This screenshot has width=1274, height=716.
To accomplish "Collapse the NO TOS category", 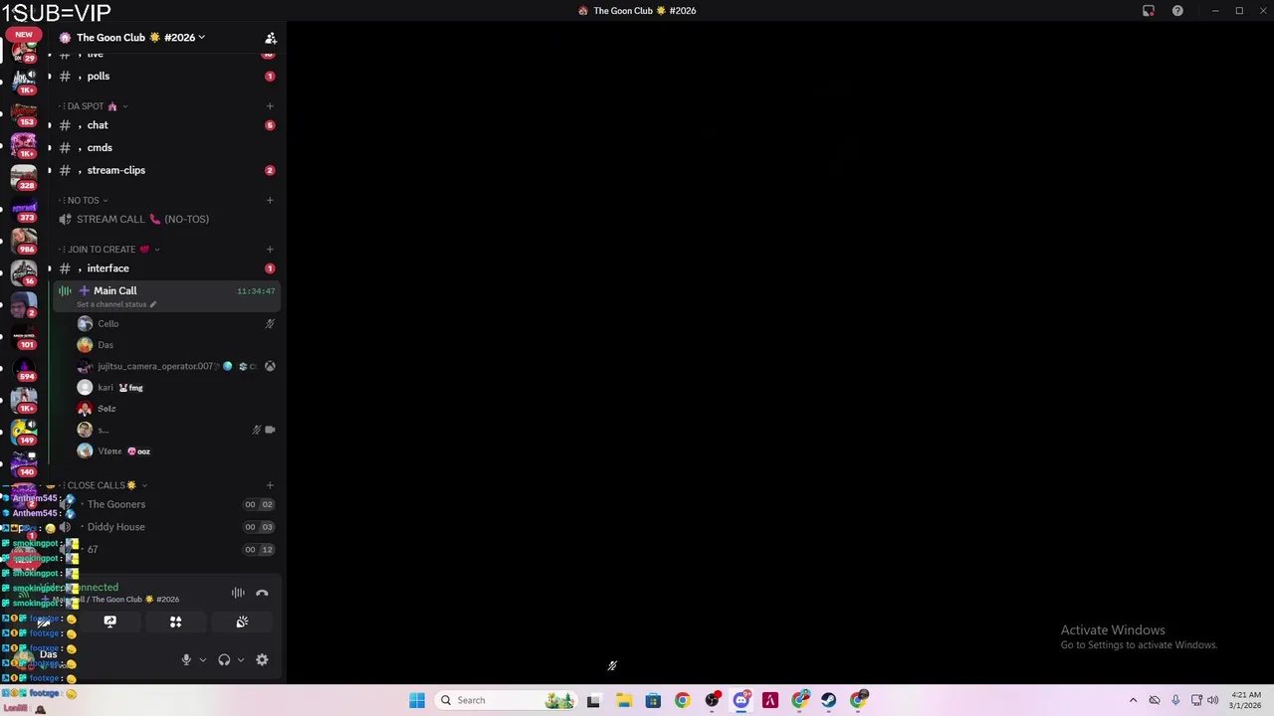I will point(85,200).
